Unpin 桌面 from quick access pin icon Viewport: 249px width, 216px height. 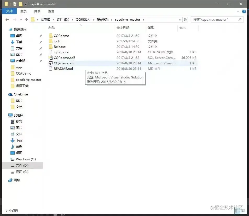(41, 36)
